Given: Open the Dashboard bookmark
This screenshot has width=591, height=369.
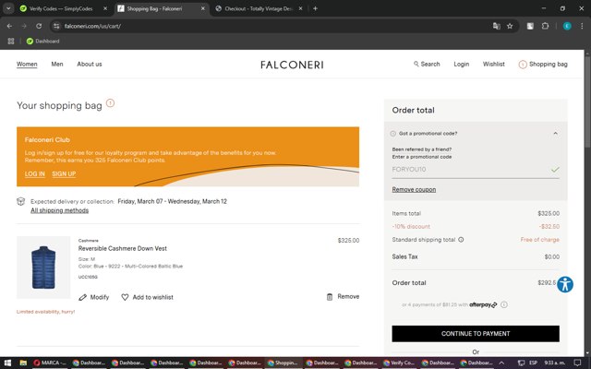Looking at the screenshot, I should (x=43, y=41).
